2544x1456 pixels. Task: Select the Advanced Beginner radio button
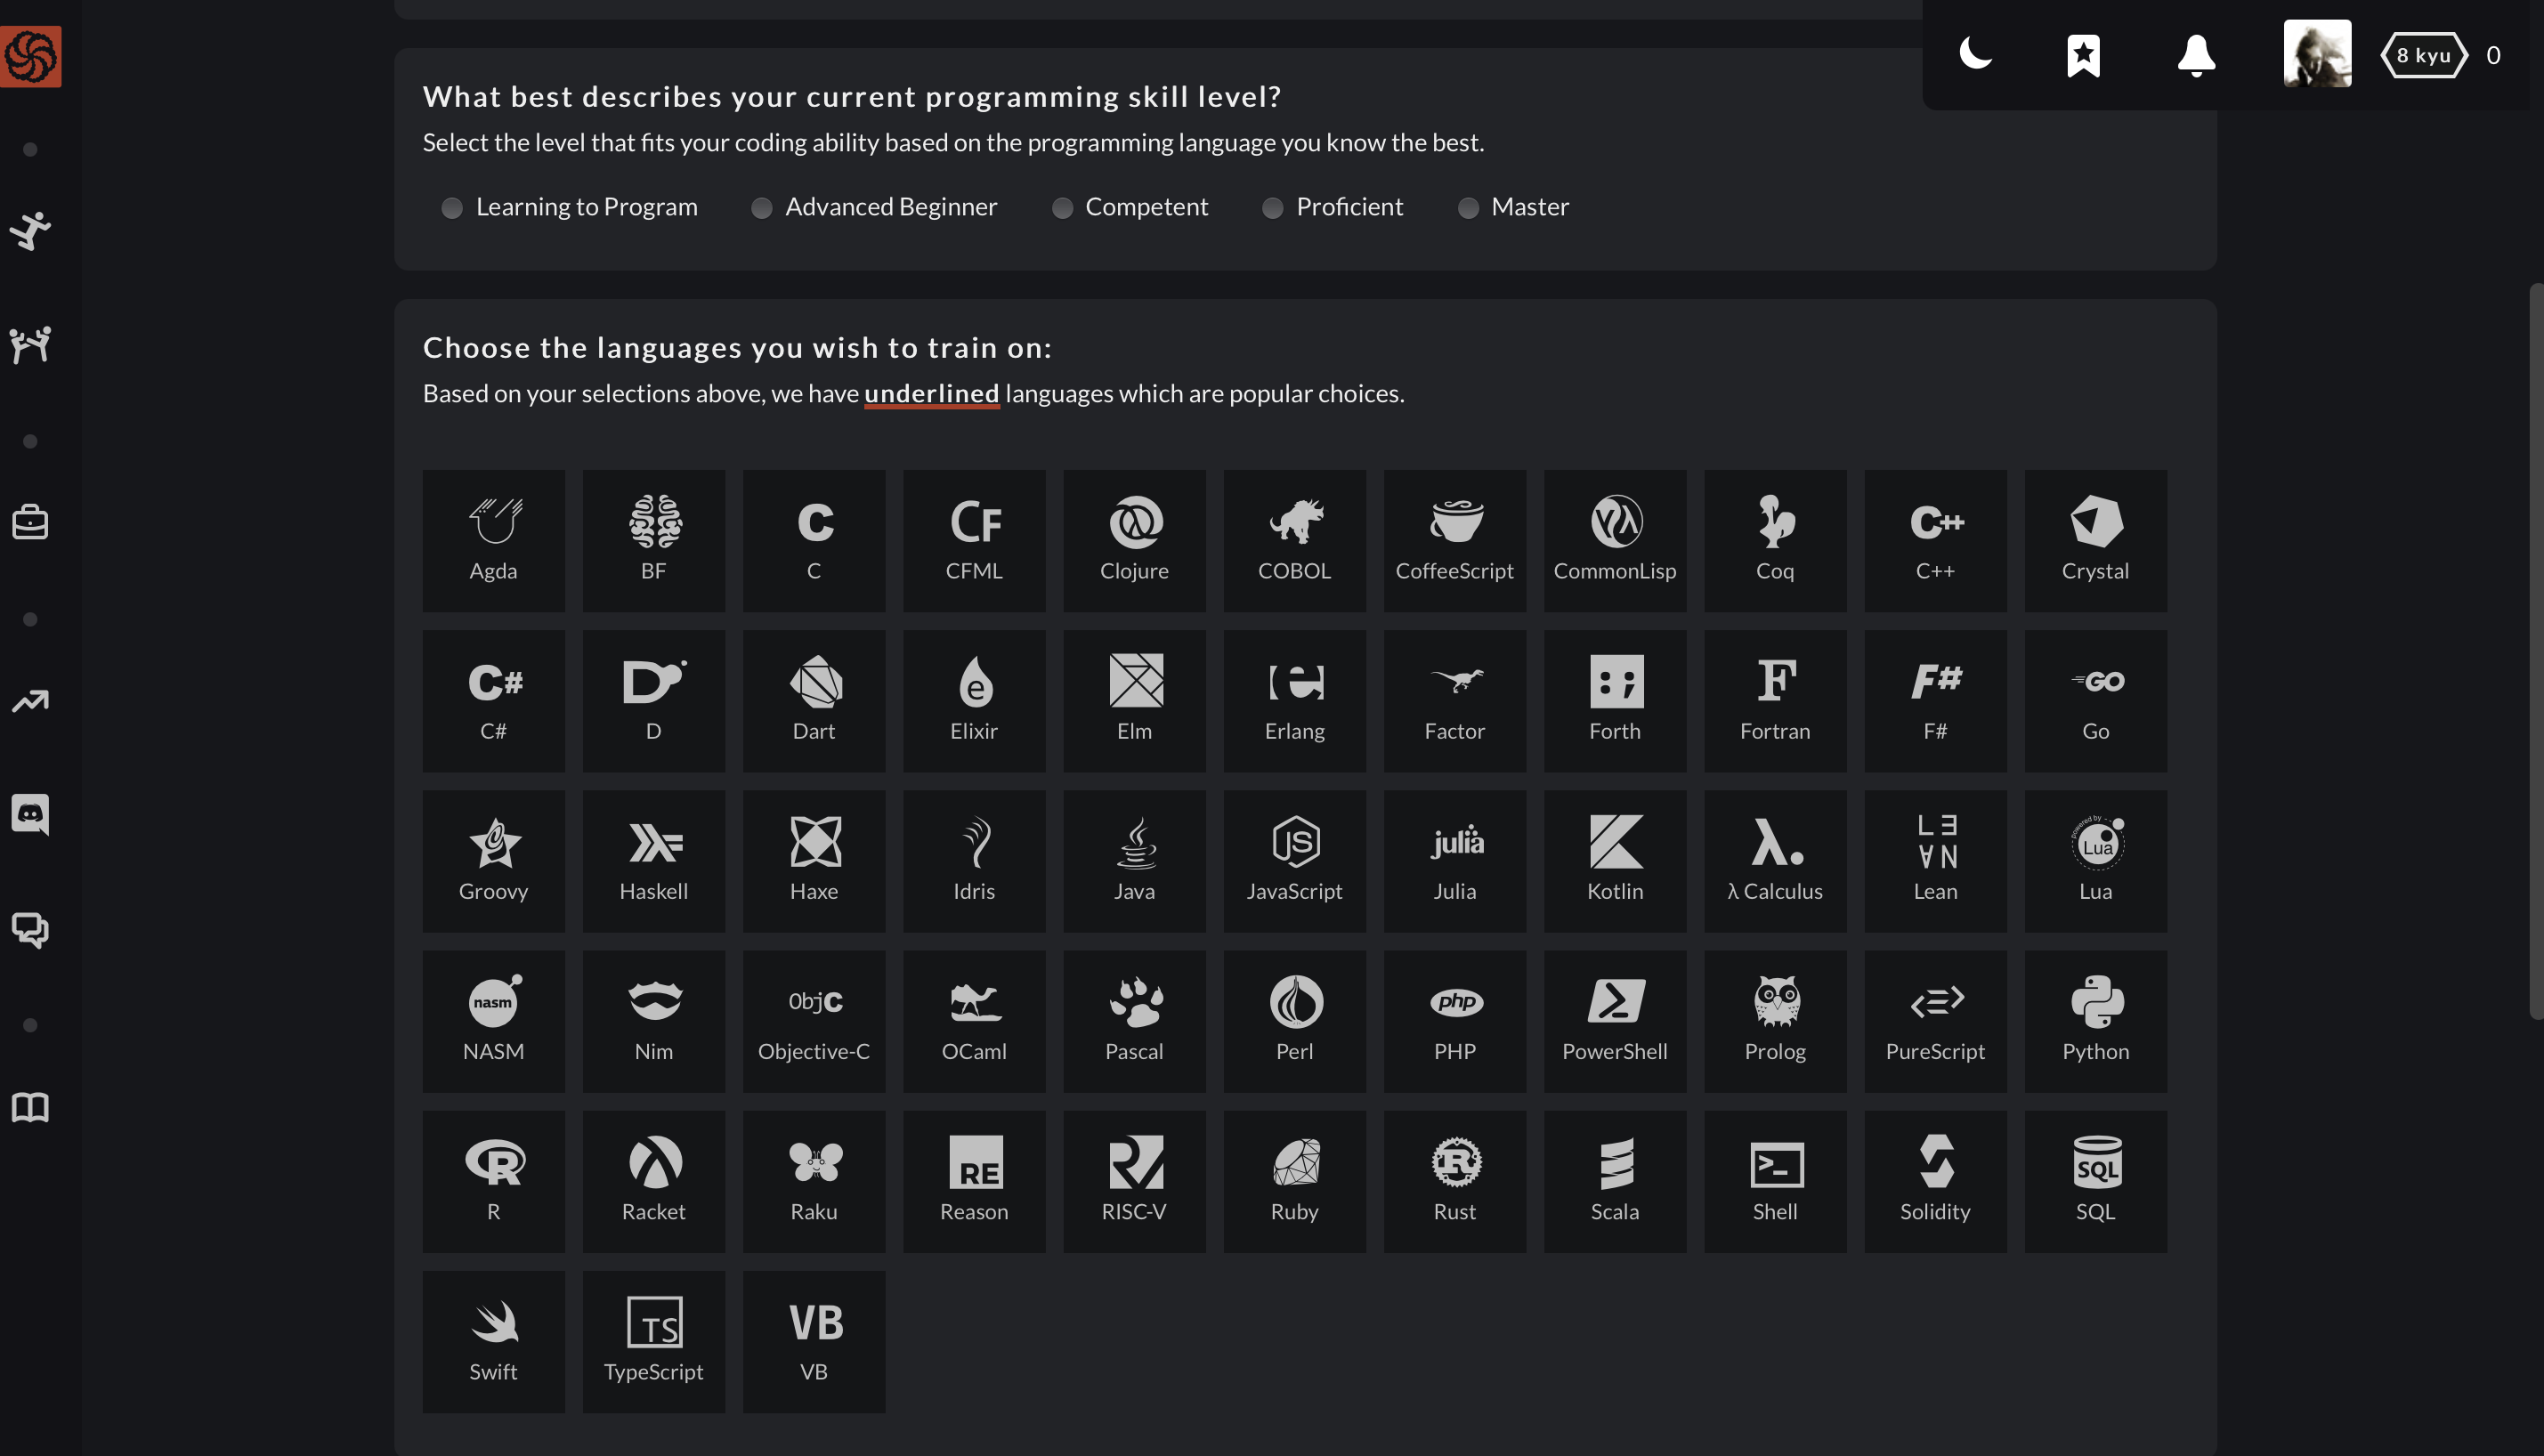click(760, 206)
